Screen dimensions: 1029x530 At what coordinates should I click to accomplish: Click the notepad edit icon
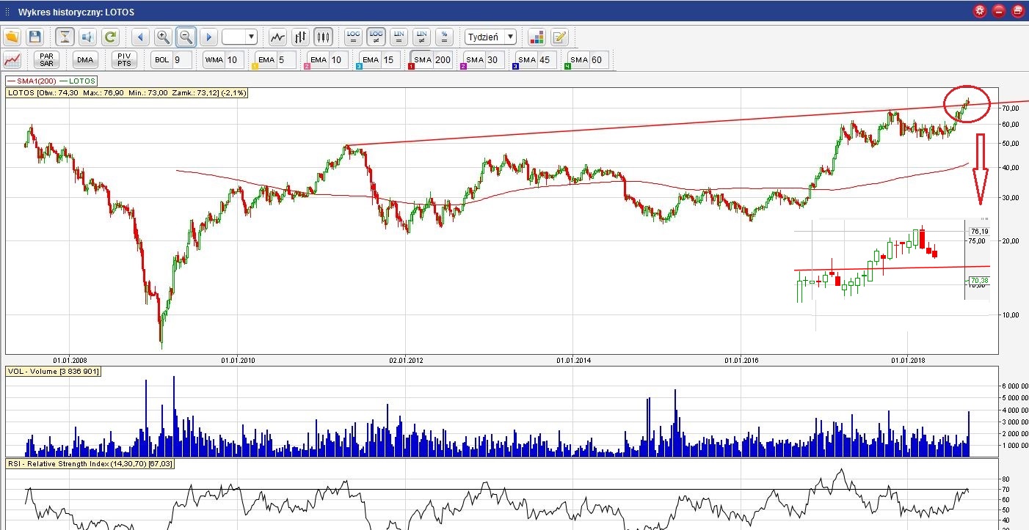[559, 37]
